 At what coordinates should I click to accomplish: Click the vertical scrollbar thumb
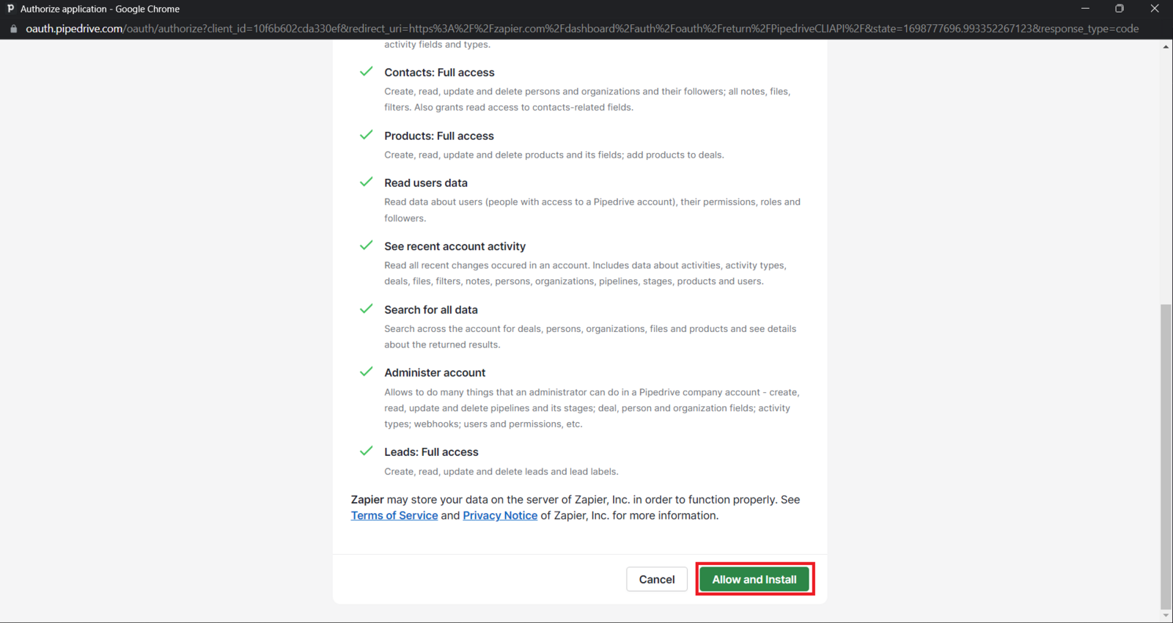[x=1166, y=454]
